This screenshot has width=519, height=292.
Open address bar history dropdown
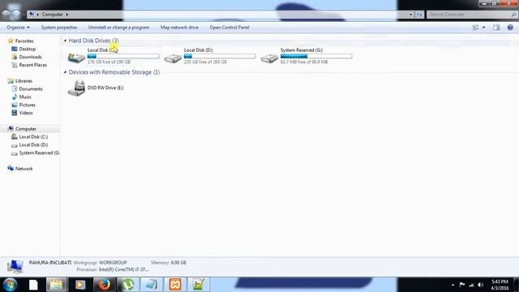point(411,15)
